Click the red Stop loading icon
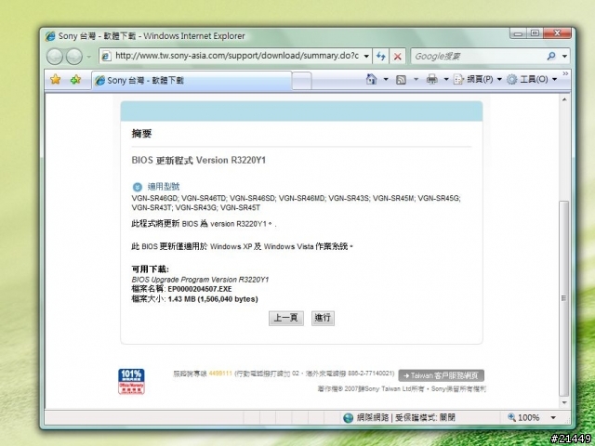595x446 pixels. pos(397,56)
